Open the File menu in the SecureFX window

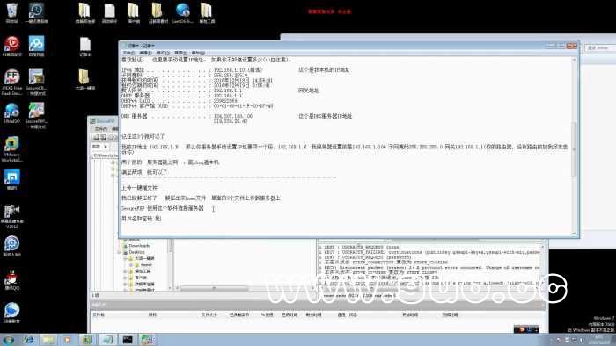pos(101,129)
